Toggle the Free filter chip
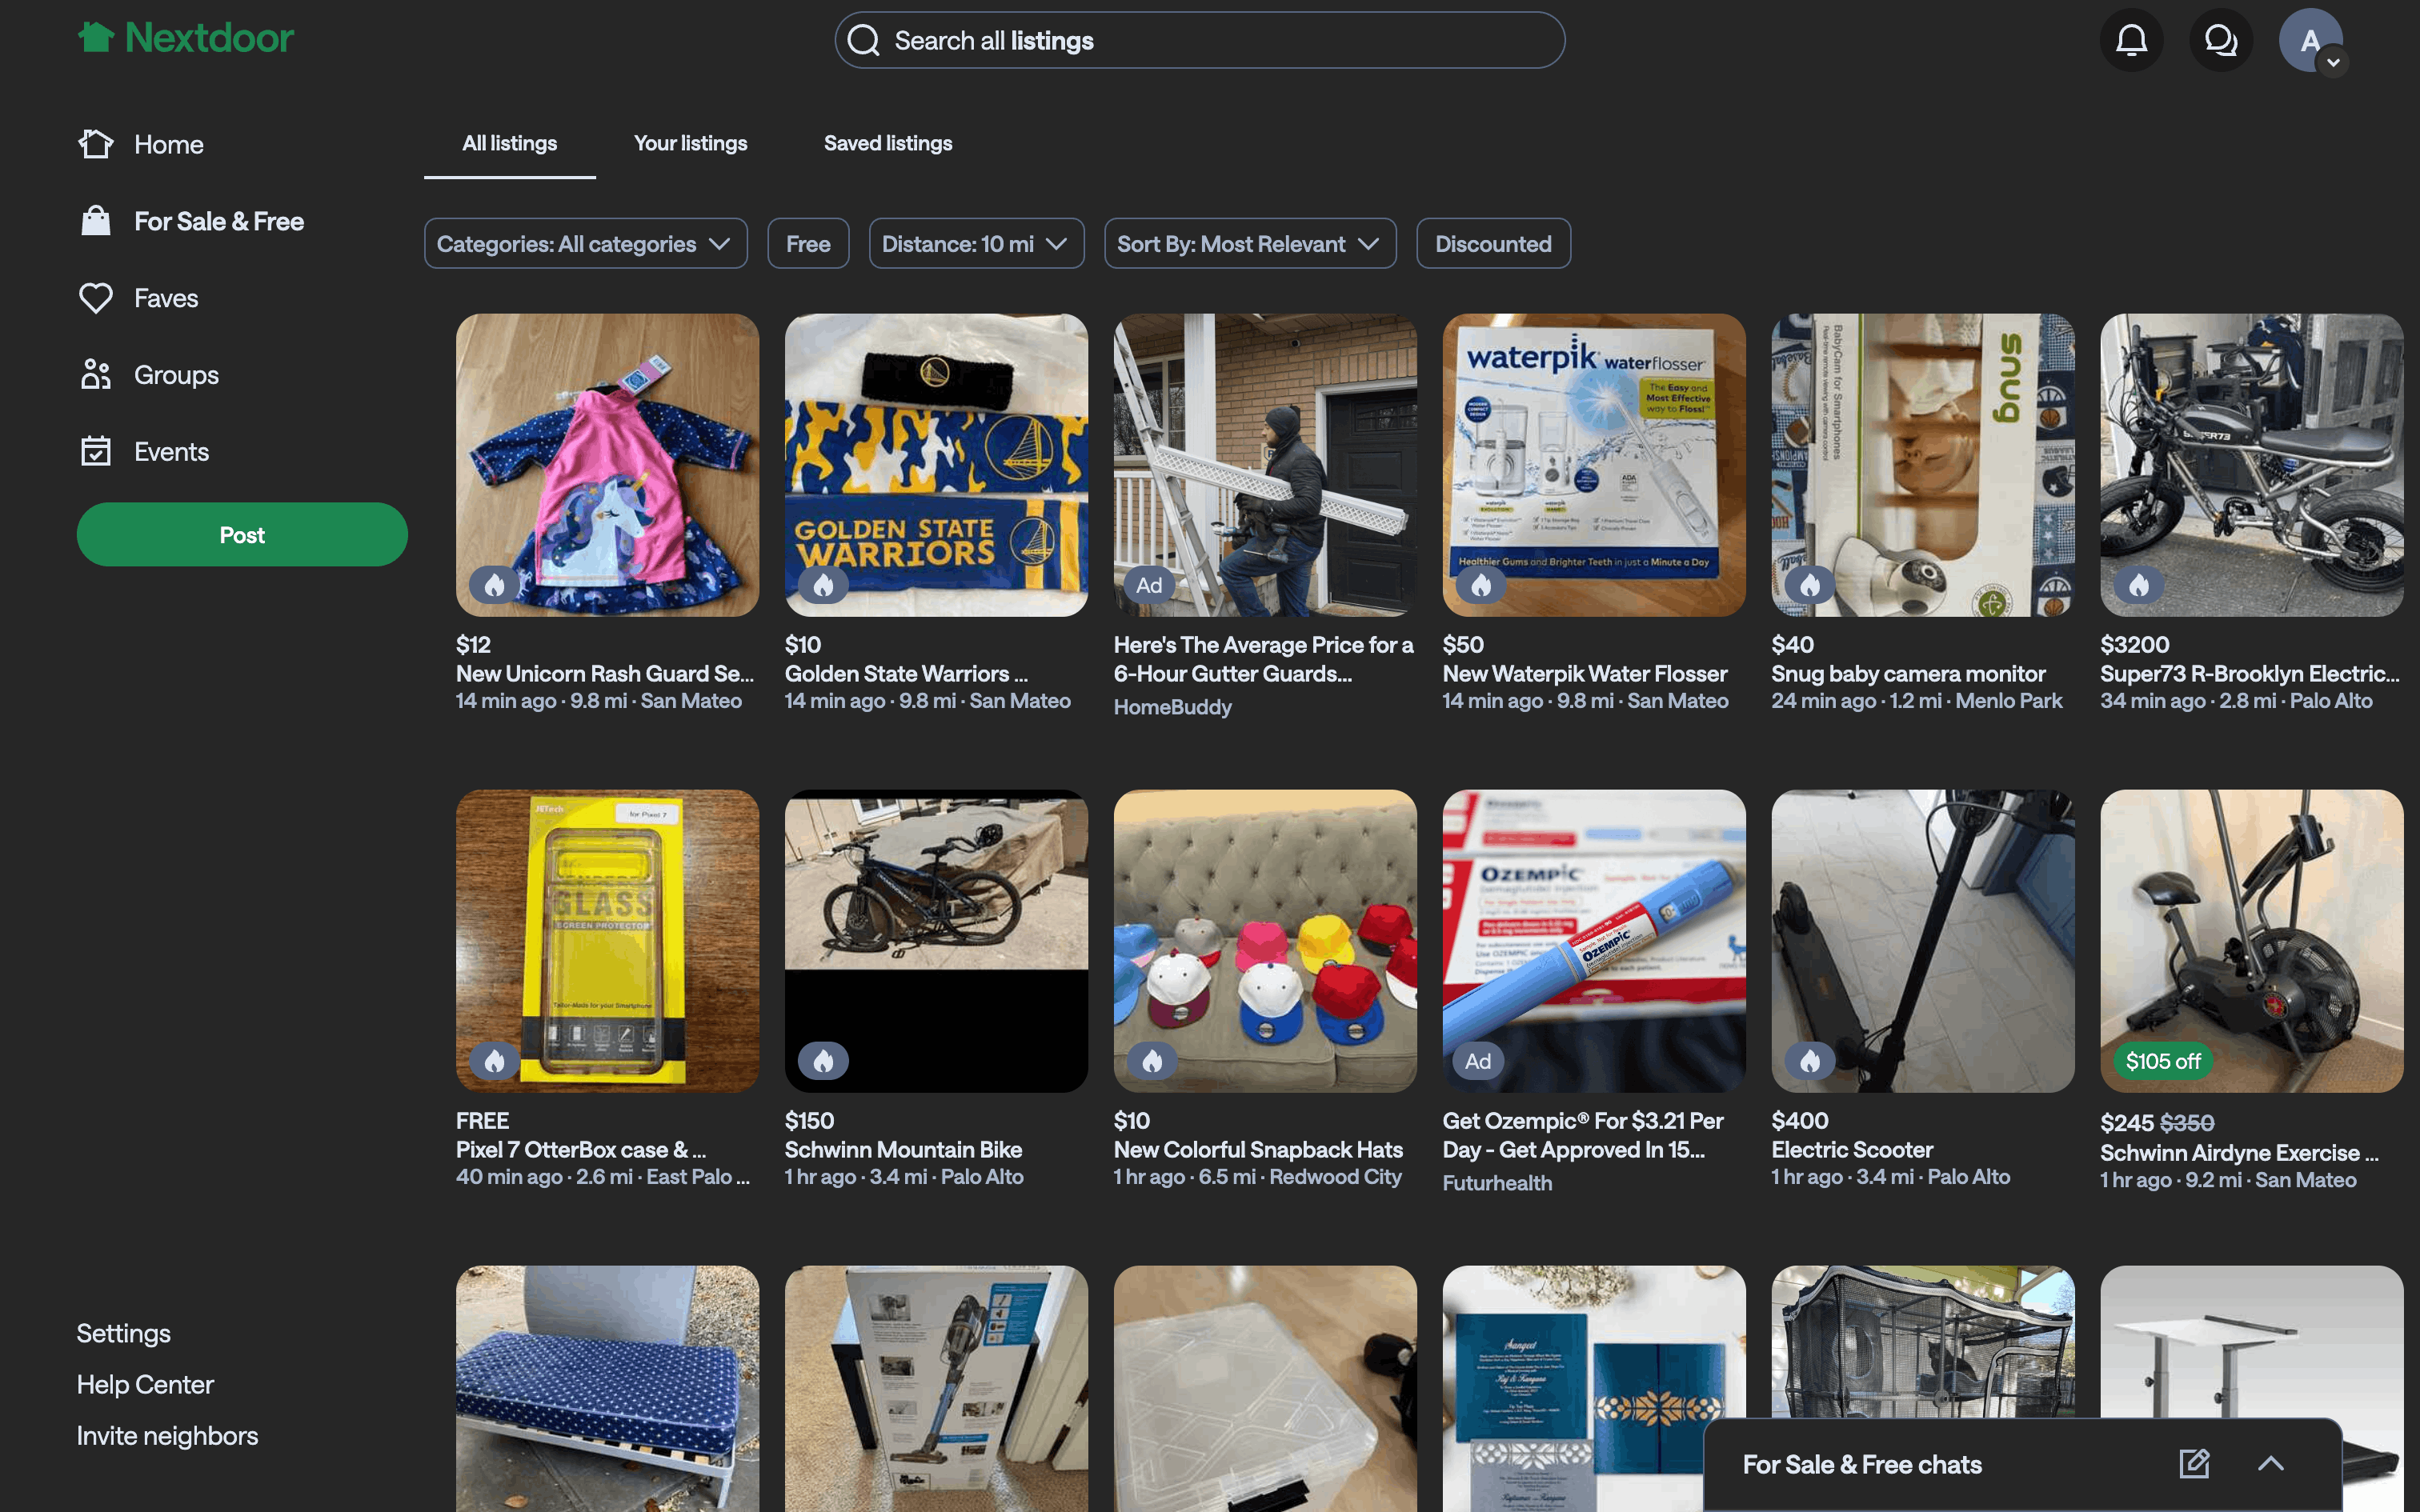Viewport: 2420px width, 1512px height. pos(808,244)
